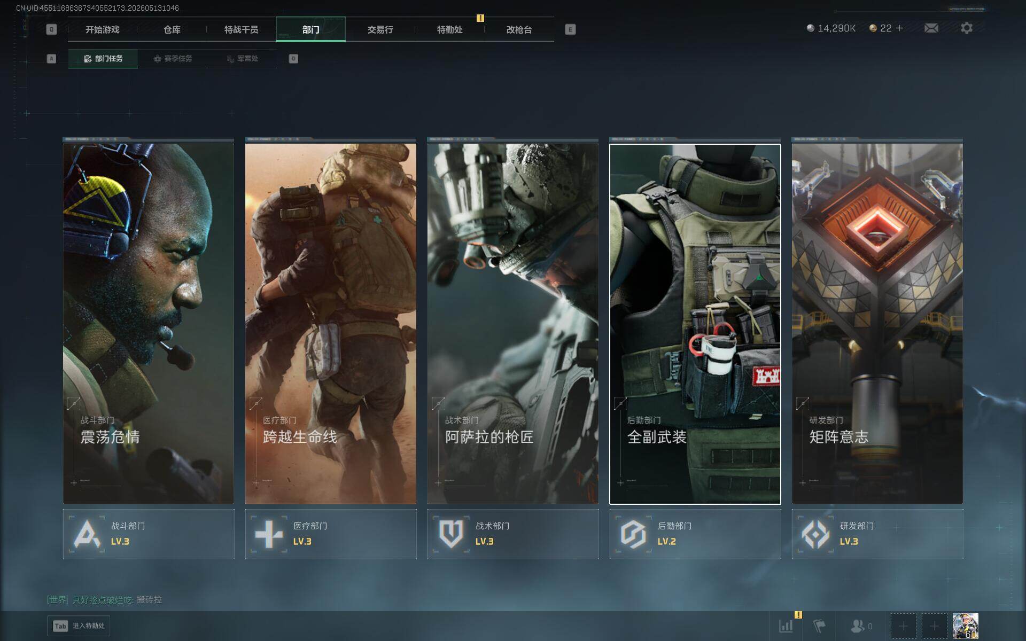Click the Tab 进入特勤处 button

79,626
